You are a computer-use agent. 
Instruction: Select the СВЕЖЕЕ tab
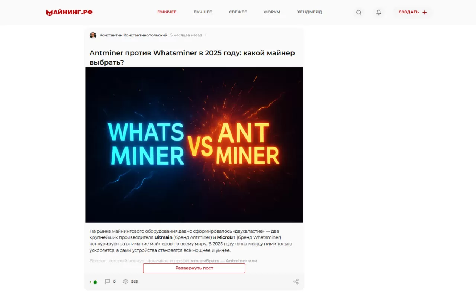pyautogui.click(x=238, y=12)
